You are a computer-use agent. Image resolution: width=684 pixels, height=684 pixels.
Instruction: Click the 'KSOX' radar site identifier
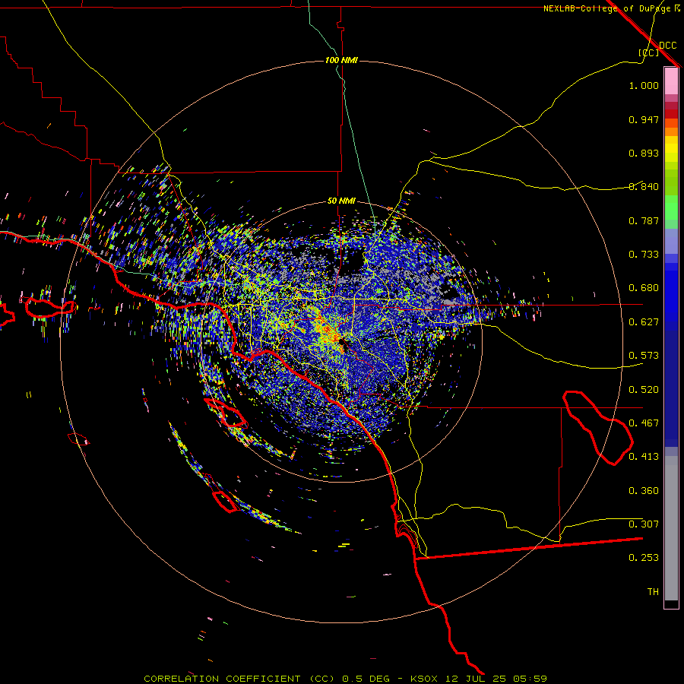pyautogui.click(x=426, y=679)
